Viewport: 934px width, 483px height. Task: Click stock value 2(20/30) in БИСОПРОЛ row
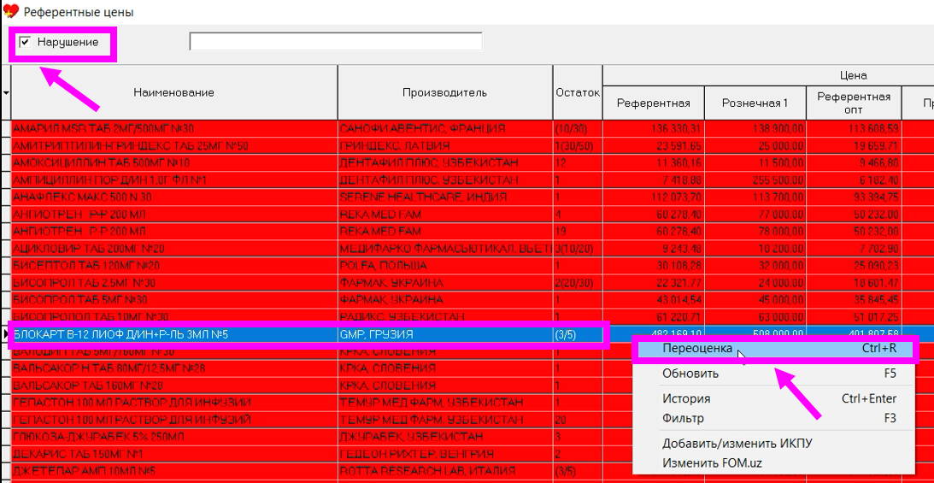[x=578, y=282]
